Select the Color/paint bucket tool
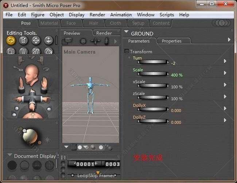237x183 pixels. (48, 51)
